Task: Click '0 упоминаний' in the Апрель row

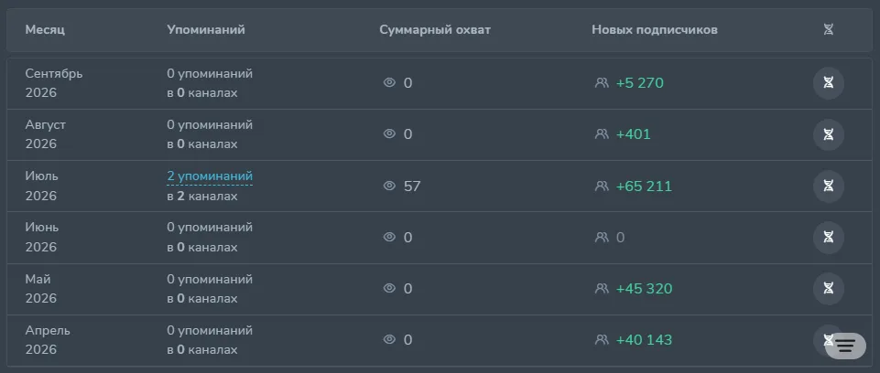Action: point(210,330)
